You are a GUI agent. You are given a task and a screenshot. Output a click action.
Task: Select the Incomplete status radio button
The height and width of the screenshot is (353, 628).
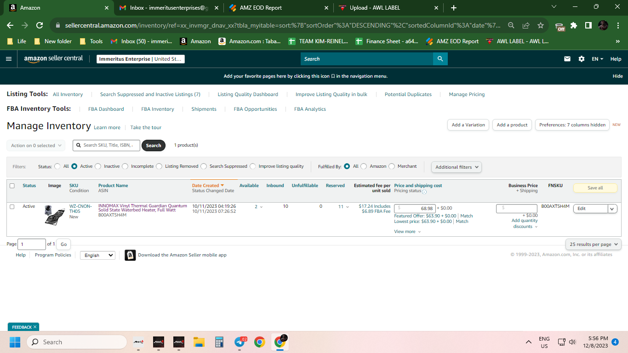(x=125, y=166)
